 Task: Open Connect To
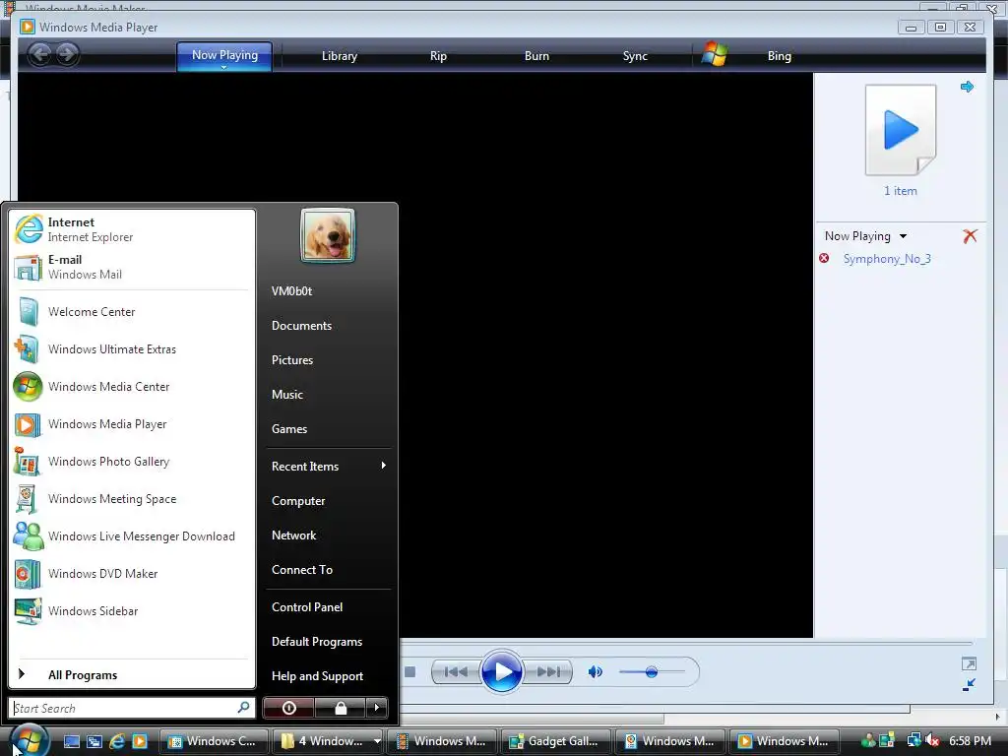(x=328, y=570)
